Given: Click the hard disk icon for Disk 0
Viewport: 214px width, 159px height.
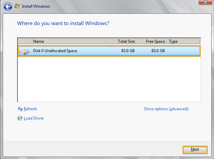Looking at the screenshot, I should click(24, 51).
